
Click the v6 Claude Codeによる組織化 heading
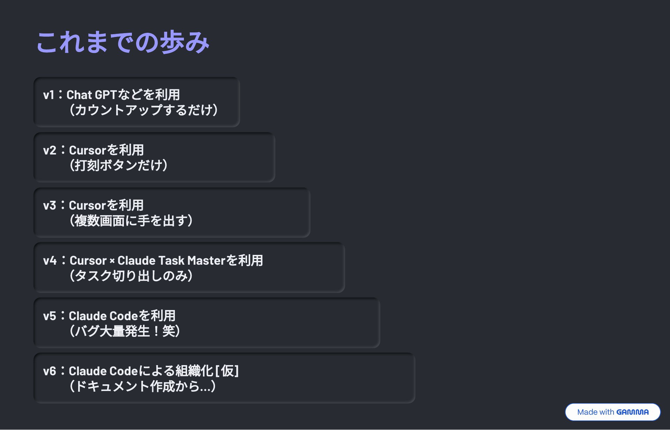click(141, 371)
